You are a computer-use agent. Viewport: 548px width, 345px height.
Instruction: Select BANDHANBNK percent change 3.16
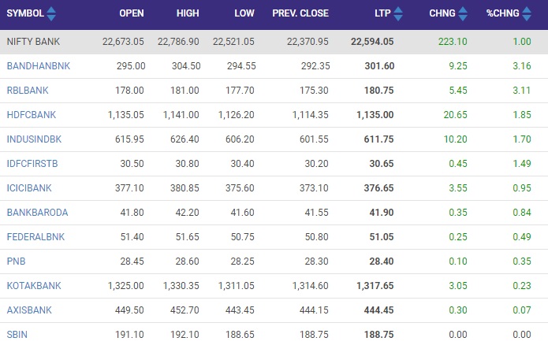coord(522,66)
